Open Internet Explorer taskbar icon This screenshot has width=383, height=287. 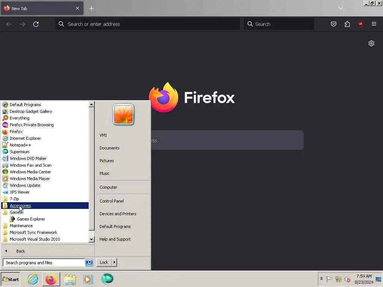(33, 279)
